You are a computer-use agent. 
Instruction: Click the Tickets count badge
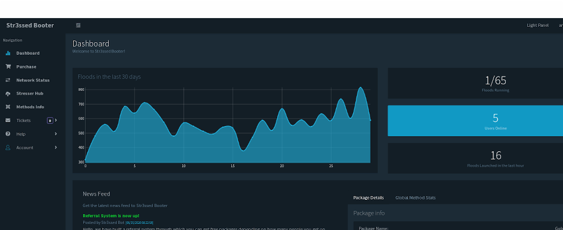50,120
